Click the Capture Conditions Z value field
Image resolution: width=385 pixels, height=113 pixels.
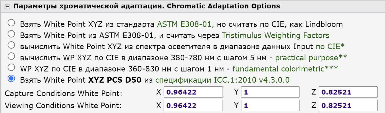tap(348, 92)
